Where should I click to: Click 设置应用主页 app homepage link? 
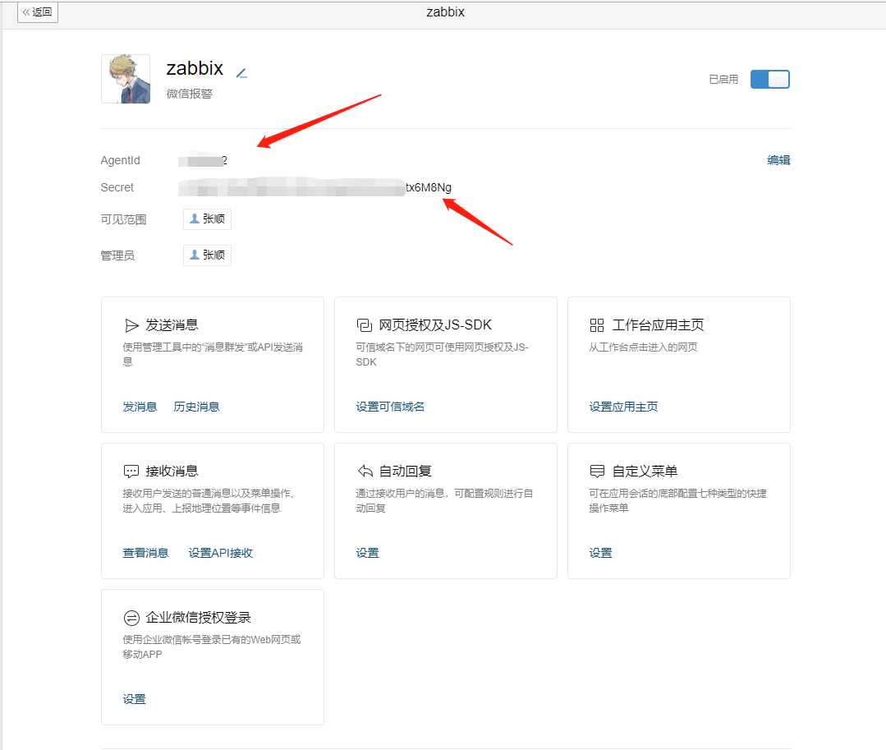tap(623, 407)
